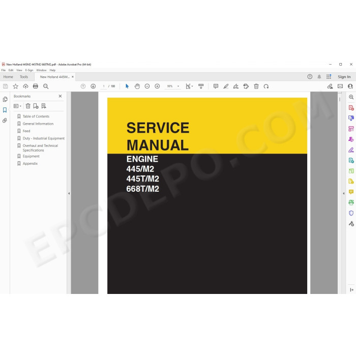Jump to the Appendix bookmark

tap(30, 163)
